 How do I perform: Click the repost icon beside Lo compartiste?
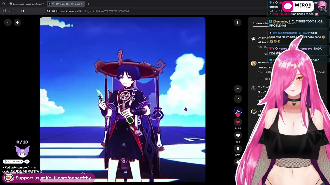[27, 162]
